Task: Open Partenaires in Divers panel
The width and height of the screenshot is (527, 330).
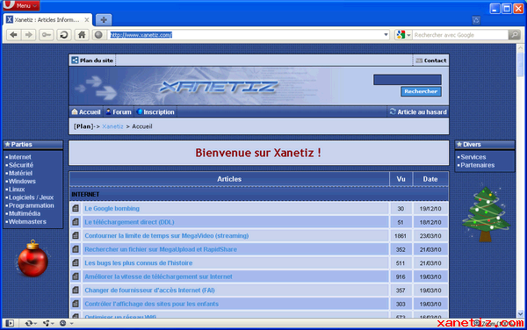Action: pos(478,165)
